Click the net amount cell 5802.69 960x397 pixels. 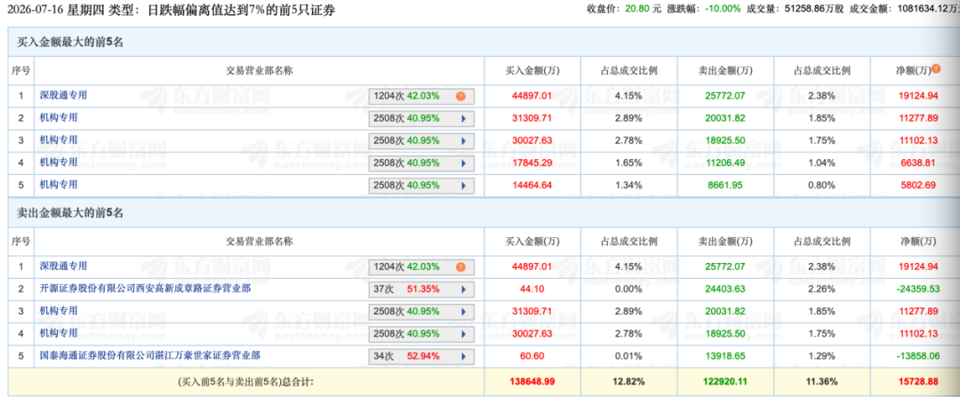(x=919, y=186)
